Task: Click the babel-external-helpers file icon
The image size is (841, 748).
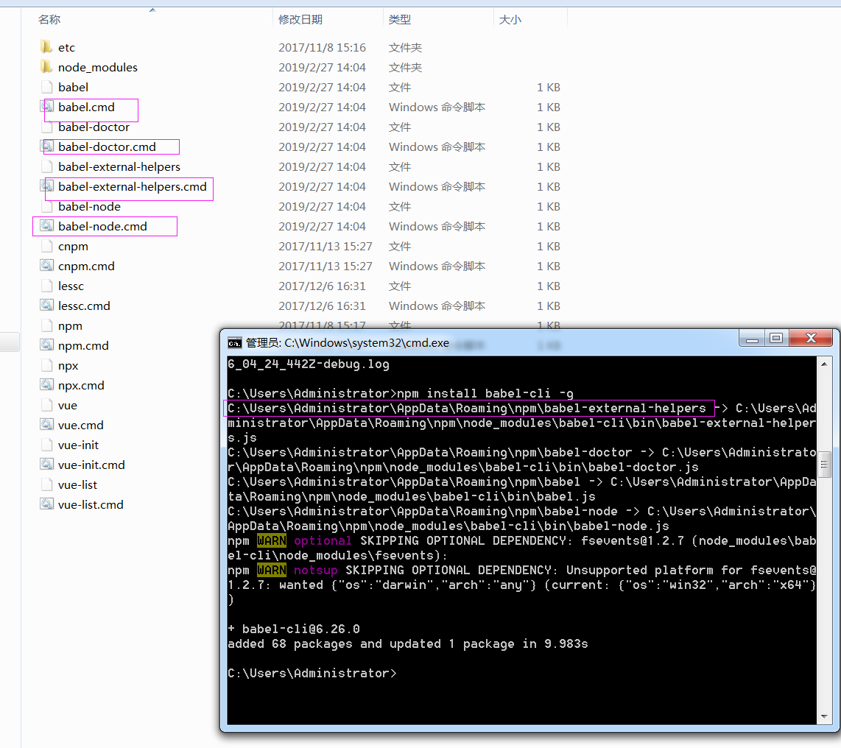Action: [46, 166]
